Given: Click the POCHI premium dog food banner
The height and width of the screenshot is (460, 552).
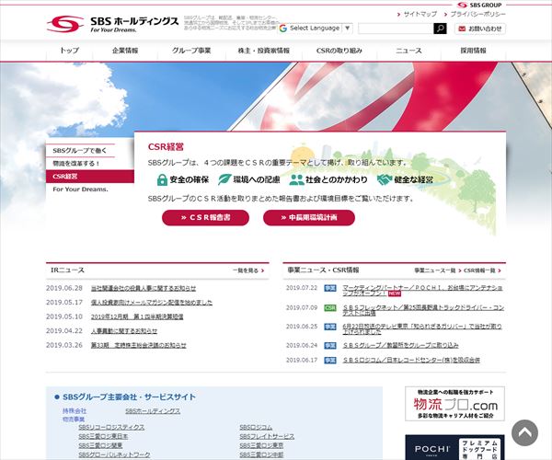Looking at the screenshot, I should [x=454, y=447].
